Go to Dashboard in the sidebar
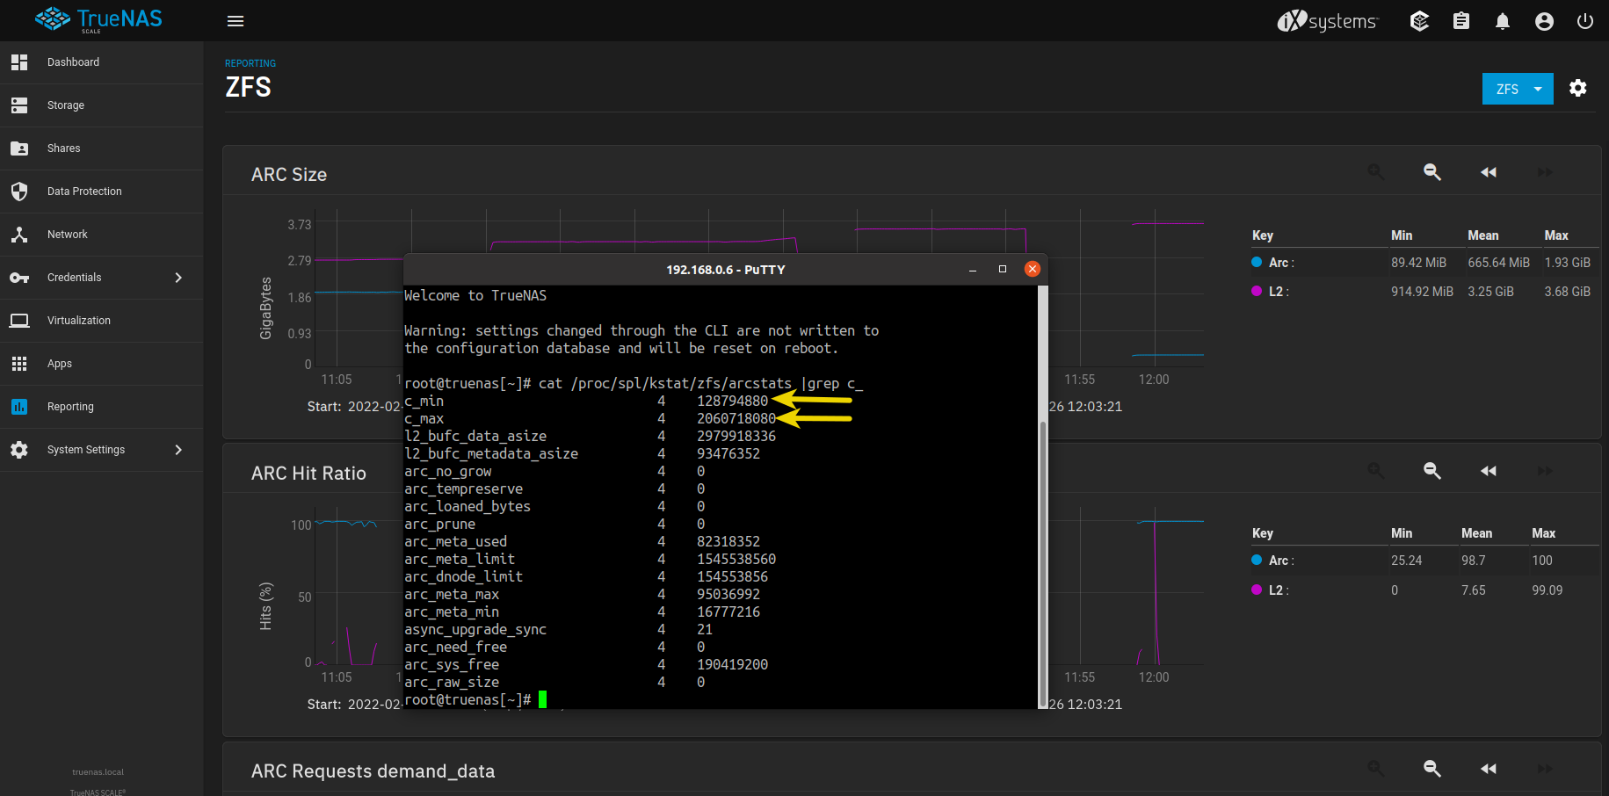Image resolution: width=1609 pixels, height=796 pixels. coord(102,62)
